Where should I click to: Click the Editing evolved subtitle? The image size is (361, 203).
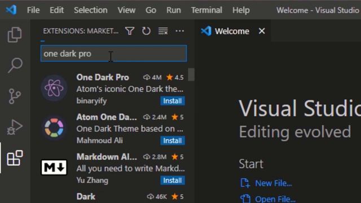point(295,132)
